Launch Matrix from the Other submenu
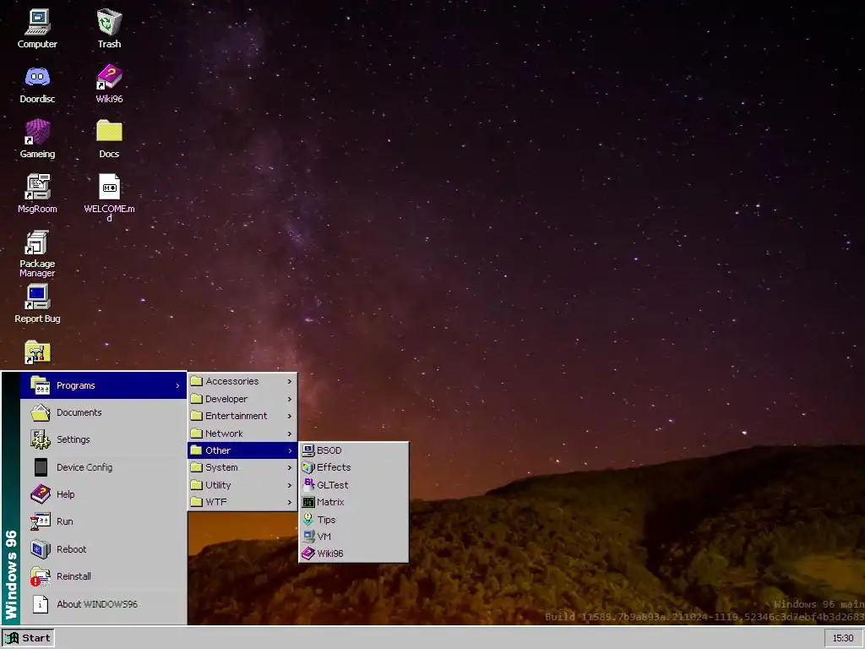The image size is (865, 649). tap(354, 502)
